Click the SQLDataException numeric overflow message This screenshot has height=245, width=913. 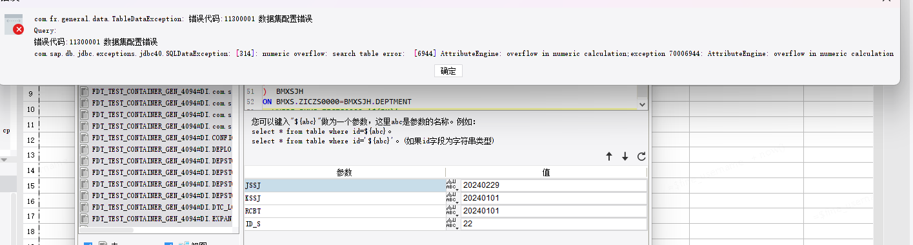tap(464, 53)
